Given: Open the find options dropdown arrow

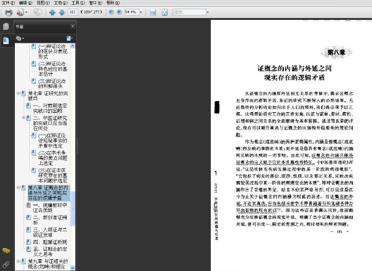Looking at the screenshot, I should (x=208, y=12).
